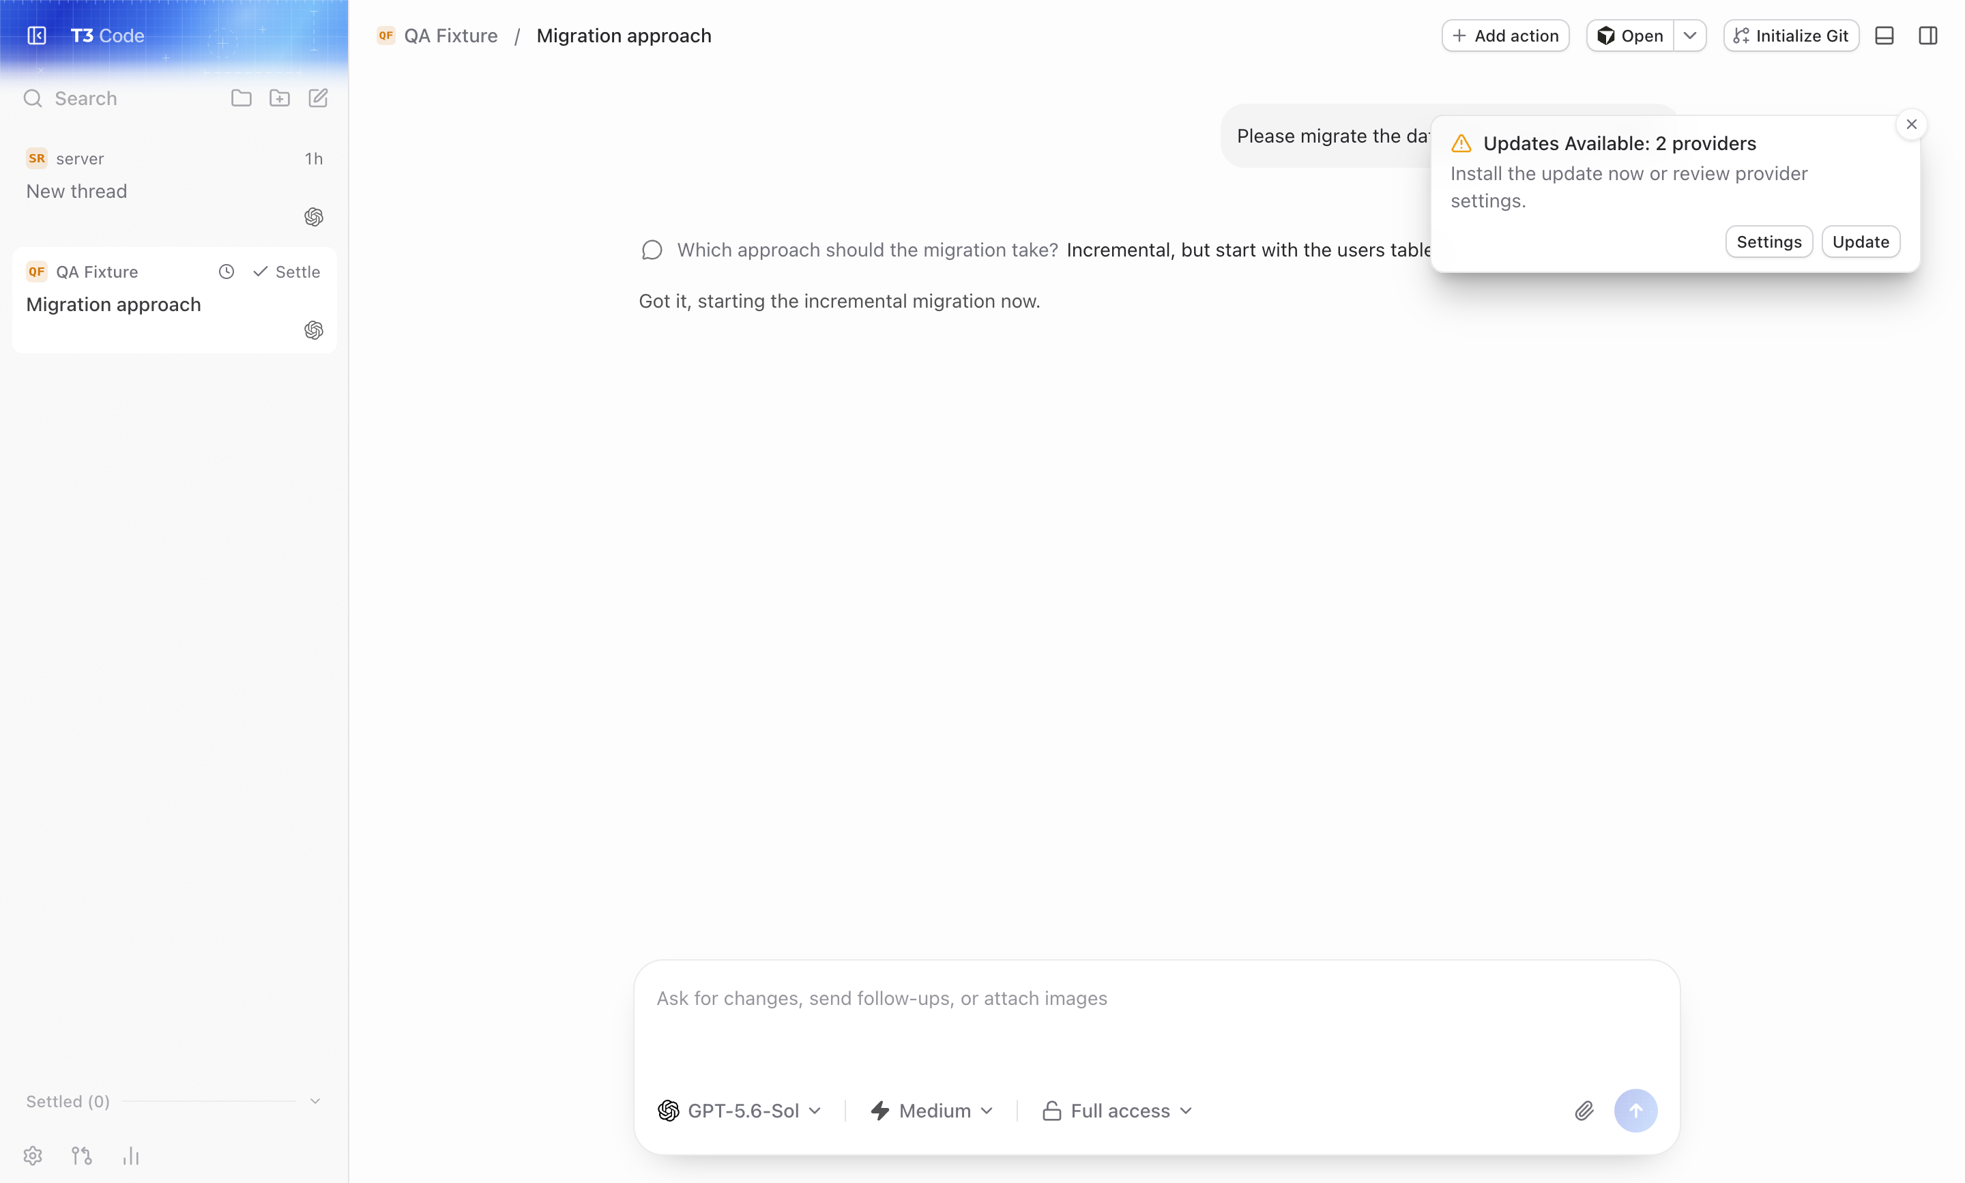Viewport: 1965px width, 1183px height.
Task: Toggle the right side panel icon
Action: 1927,36
